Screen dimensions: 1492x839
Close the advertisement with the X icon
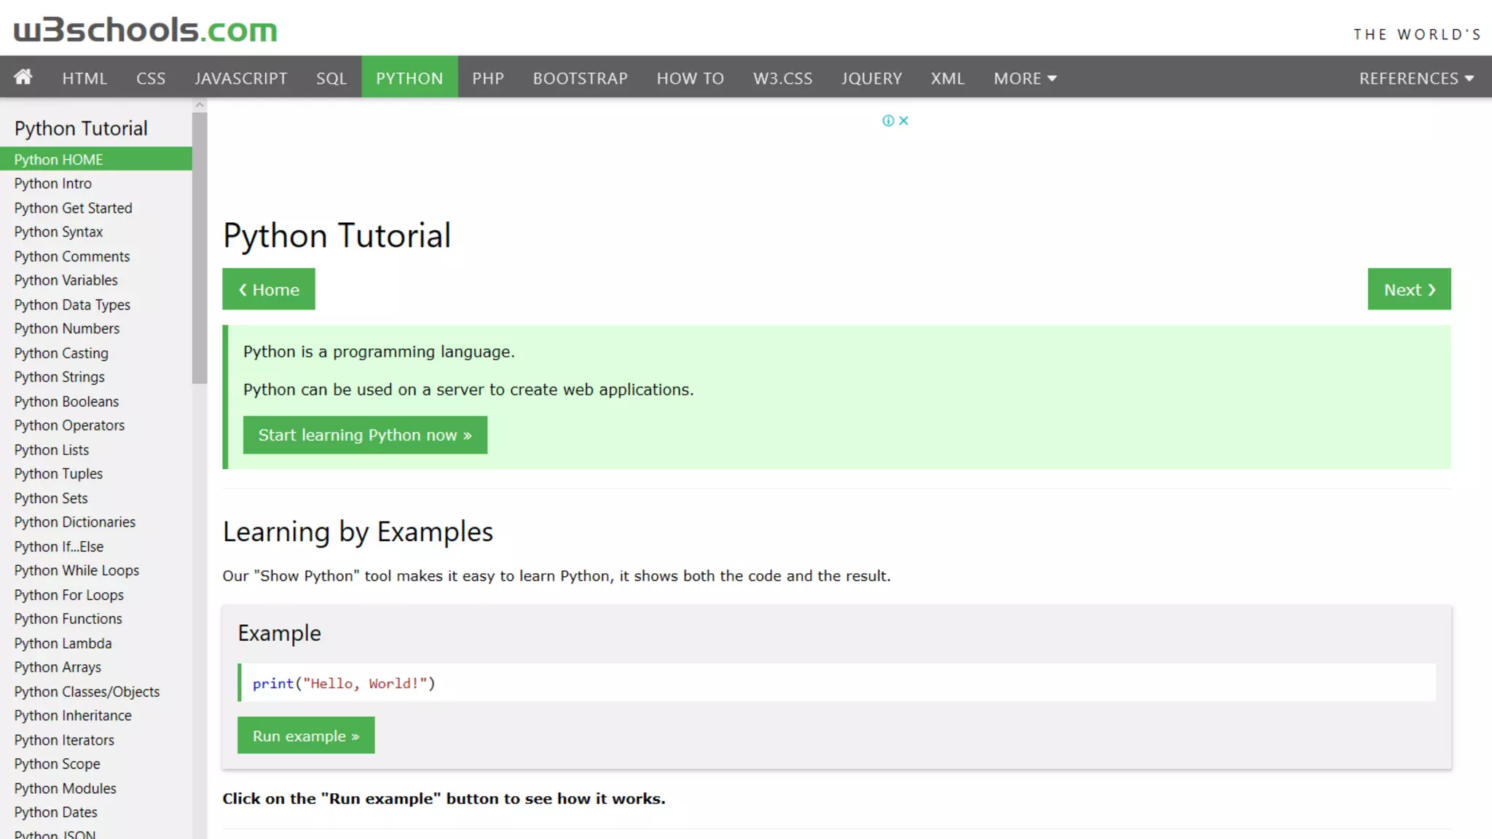(x=903, y=121)
